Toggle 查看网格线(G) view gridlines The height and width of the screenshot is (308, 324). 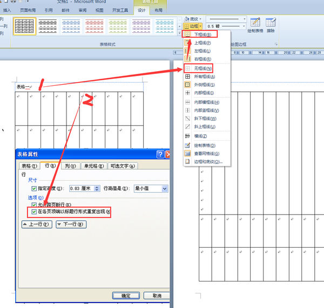207,154
